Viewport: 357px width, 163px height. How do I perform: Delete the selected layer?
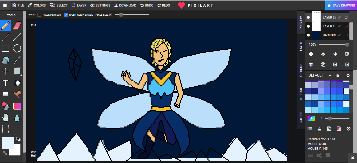[x=311, y=64]
